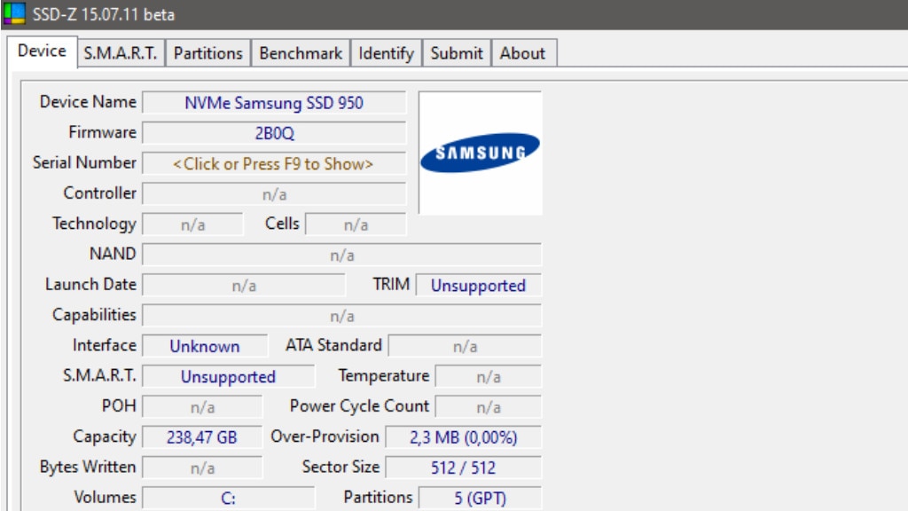The width and height of the screenshot is (908, 511).
Task: Click the Volumes value C:
Action: pyautogui.click(x=229, y=499)
